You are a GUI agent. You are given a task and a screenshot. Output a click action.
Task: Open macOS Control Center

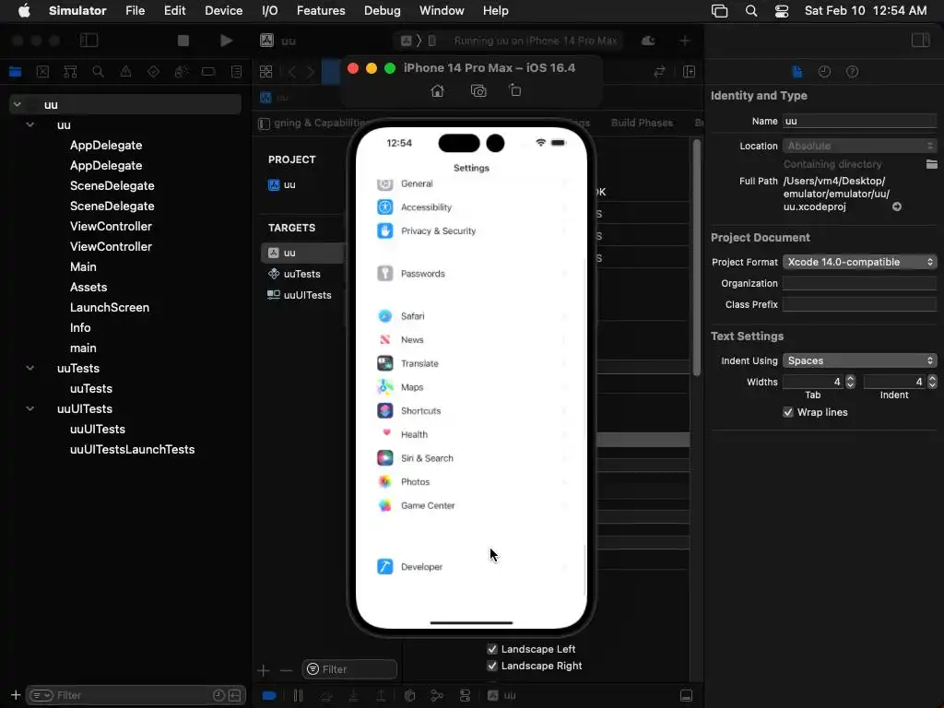(x=782, y=10)
